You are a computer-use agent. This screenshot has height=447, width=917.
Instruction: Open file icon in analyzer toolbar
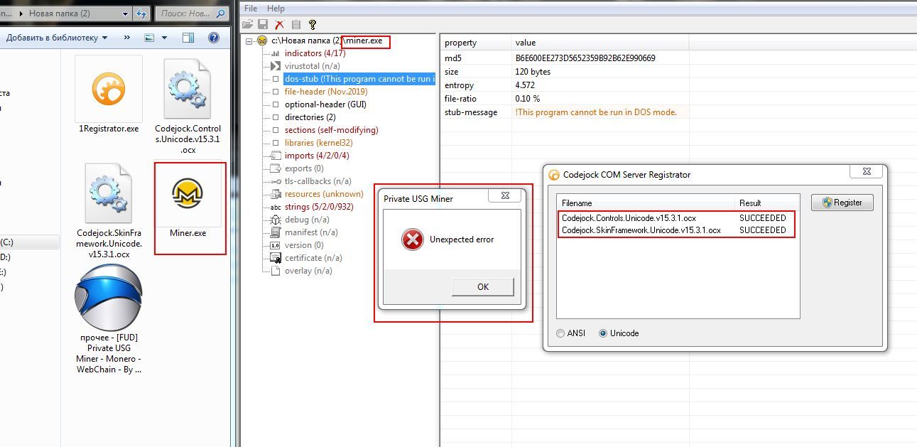[248, 24]
